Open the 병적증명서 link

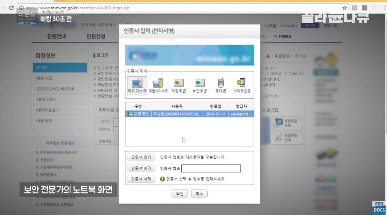pos(49,174)
